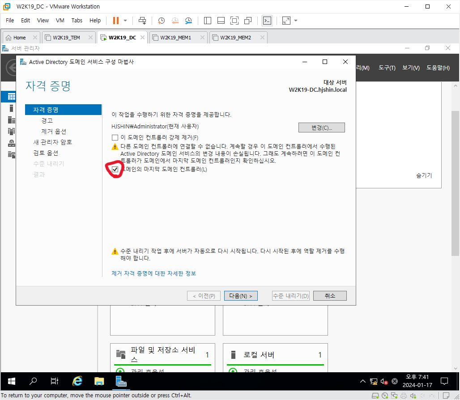Select 경고 step in wizard sidebar

click(x=47, y=120)
